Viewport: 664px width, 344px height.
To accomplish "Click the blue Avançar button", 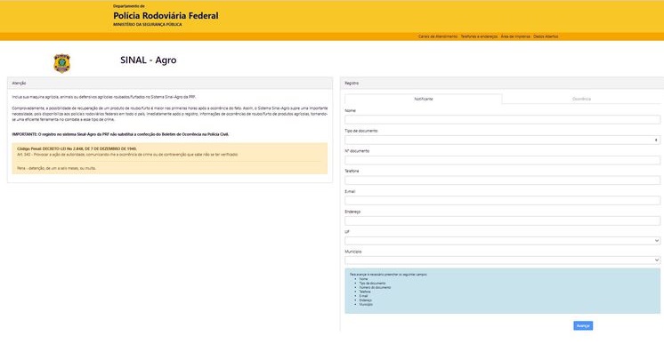I will 583,325.
